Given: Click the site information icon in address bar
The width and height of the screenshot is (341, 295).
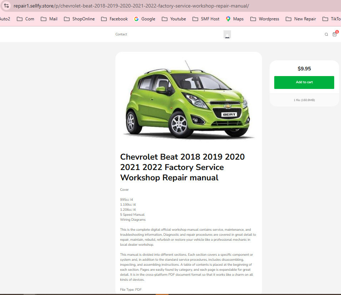Looking at the screenshot, I should coord(6,6).
